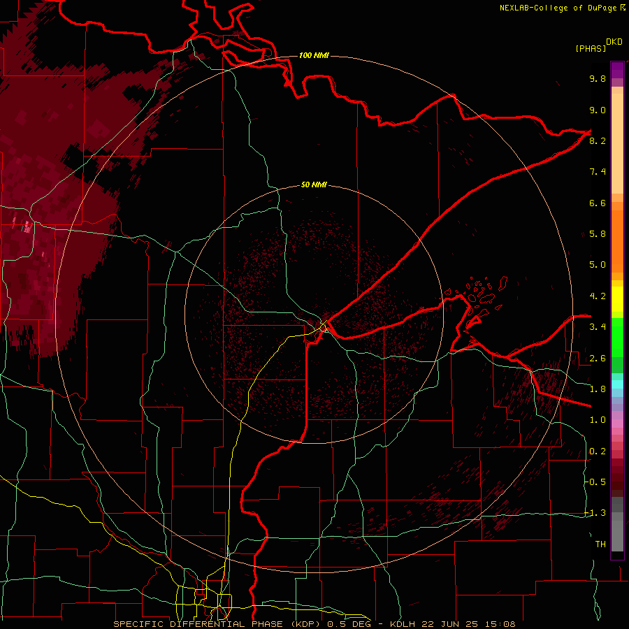Viewport: 629px width, 629px height.
Task: Click the DKD [PHAS] legend title
Action: tap(598, 45)
